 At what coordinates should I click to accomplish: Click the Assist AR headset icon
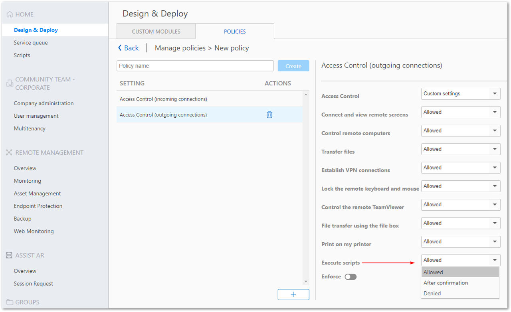click(10, 255)
